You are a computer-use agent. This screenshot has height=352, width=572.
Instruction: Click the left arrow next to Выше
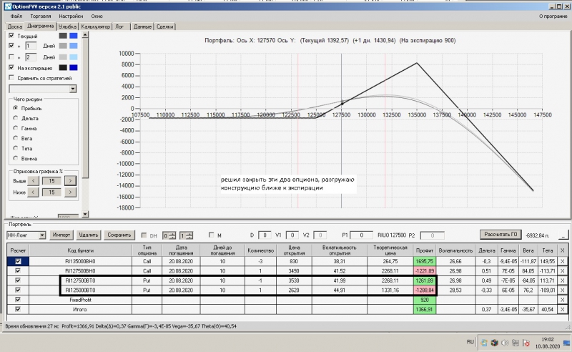click(x=33, y=181)
